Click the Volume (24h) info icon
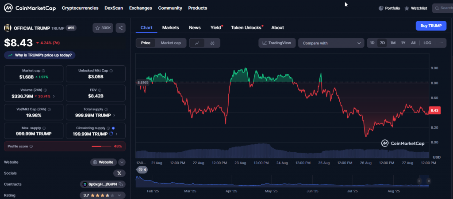 click(x=46, y=90)
